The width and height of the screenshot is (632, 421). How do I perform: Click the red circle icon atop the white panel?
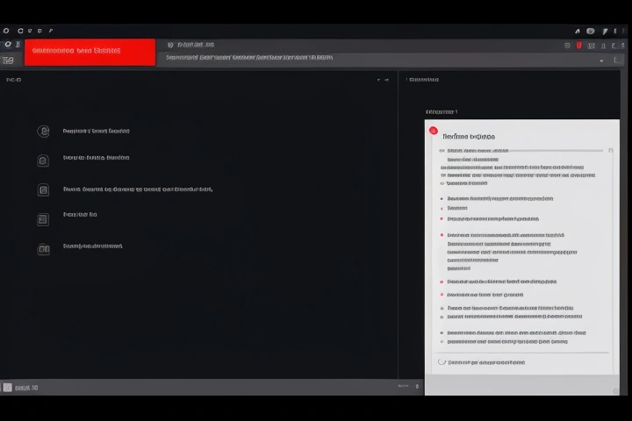[x=433, y=131]
